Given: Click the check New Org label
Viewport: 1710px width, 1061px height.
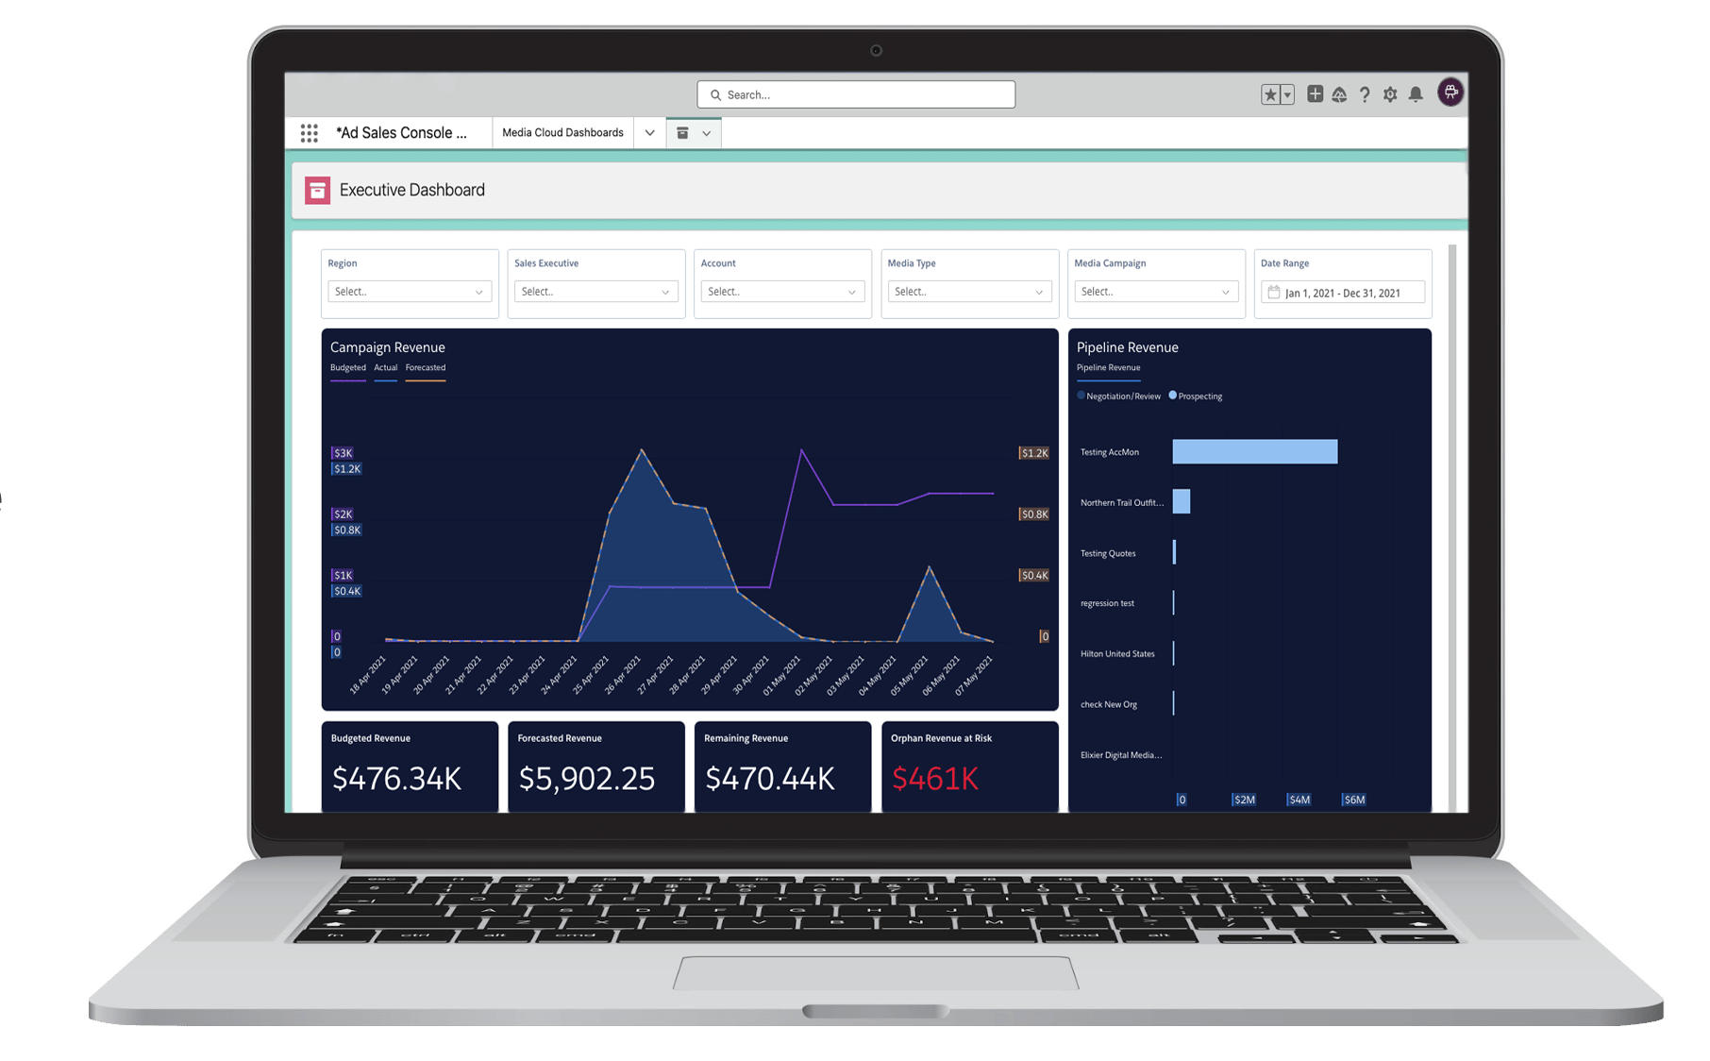Looking at the screenshot, I should click(1109, 704).
